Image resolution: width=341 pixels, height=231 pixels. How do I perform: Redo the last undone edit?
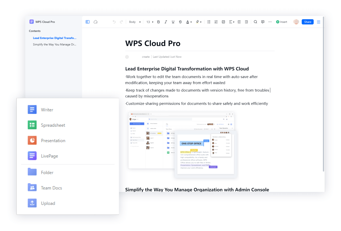coord(121,22)
